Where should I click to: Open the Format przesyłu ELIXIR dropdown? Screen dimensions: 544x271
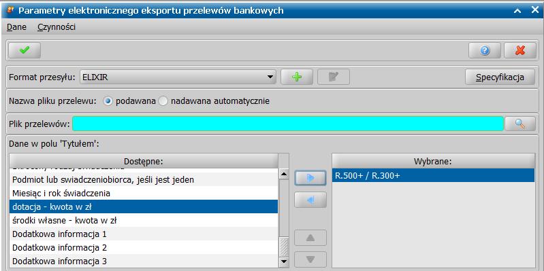tap(178, 77)
